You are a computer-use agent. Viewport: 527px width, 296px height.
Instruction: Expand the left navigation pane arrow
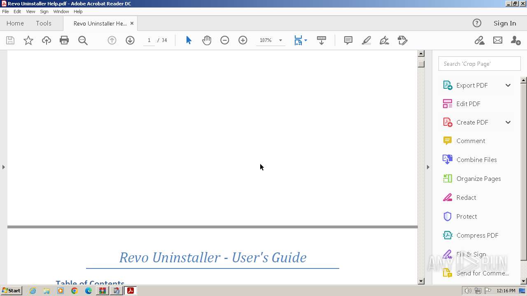4,167
